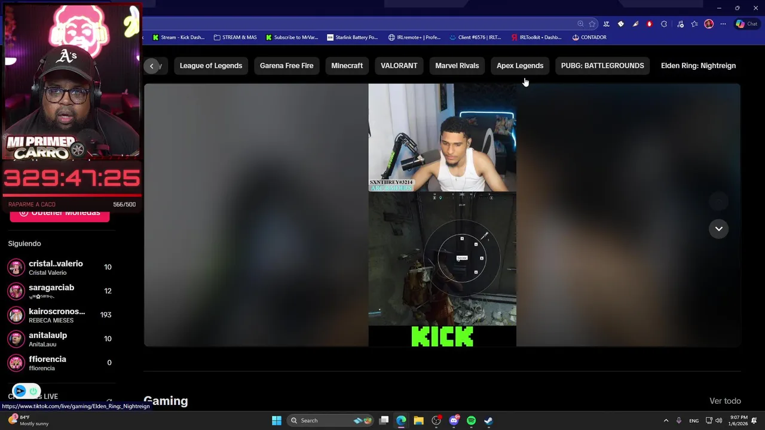This screenshot has height=430, width=765.
Task: Open the Starlink Battery Po bookmark
Action: click(x=352, y=37)
